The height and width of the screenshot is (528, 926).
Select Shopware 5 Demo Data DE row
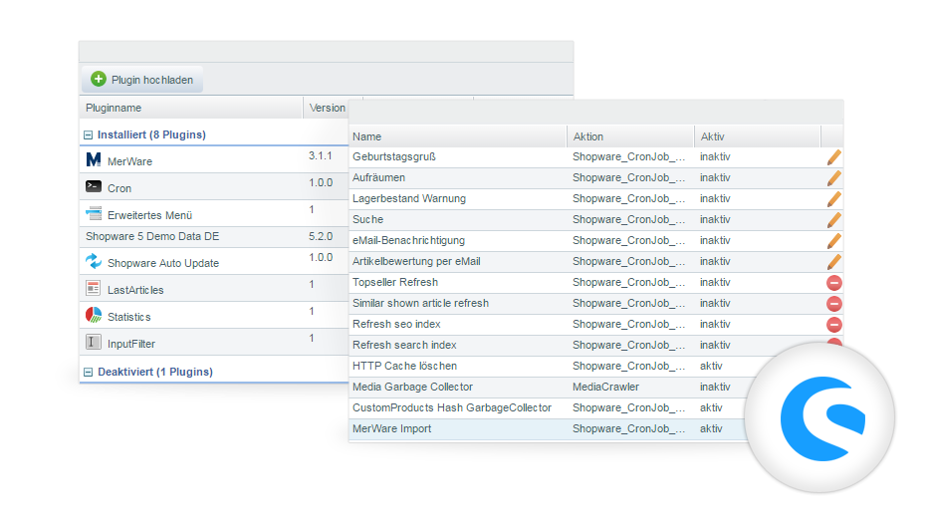214,237
